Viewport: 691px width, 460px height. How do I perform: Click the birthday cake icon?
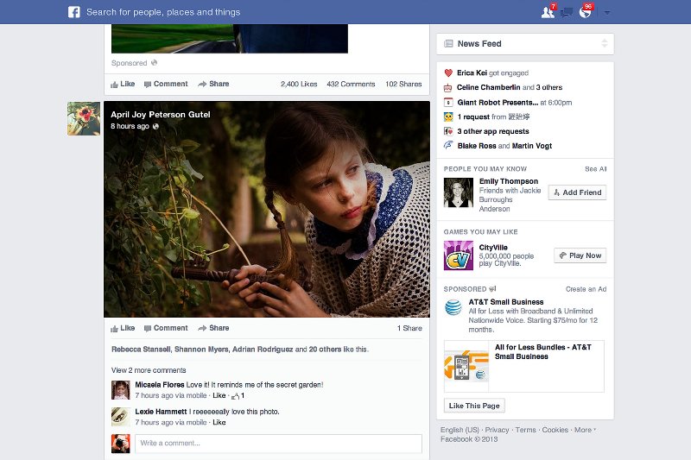tap(448, 87)
